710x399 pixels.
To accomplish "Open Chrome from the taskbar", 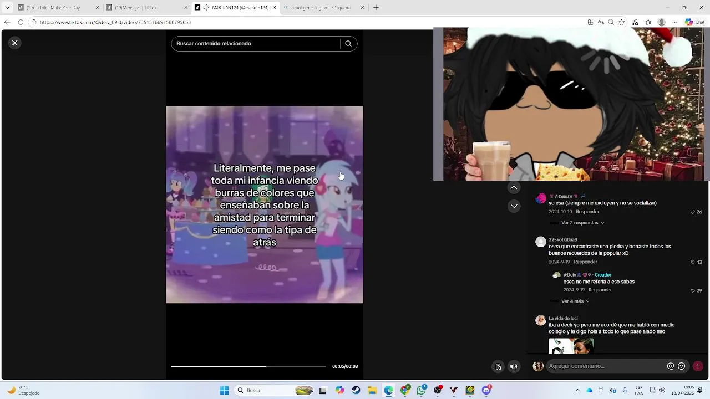I will (405, 391).
